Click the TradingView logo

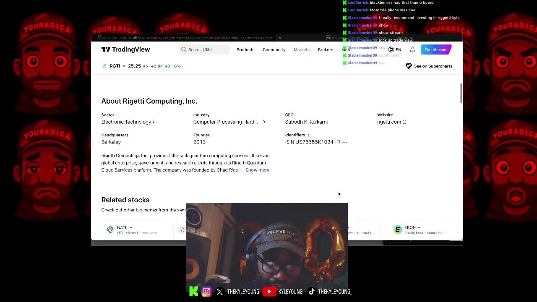(125, 49)
